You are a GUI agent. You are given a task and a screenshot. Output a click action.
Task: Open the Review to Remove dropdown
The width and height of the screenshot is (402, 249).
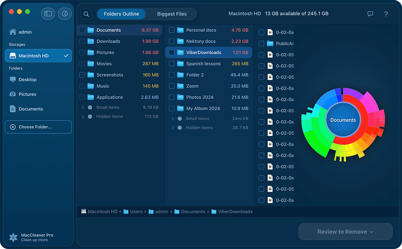pyautogui.click(x=345, y=232)
